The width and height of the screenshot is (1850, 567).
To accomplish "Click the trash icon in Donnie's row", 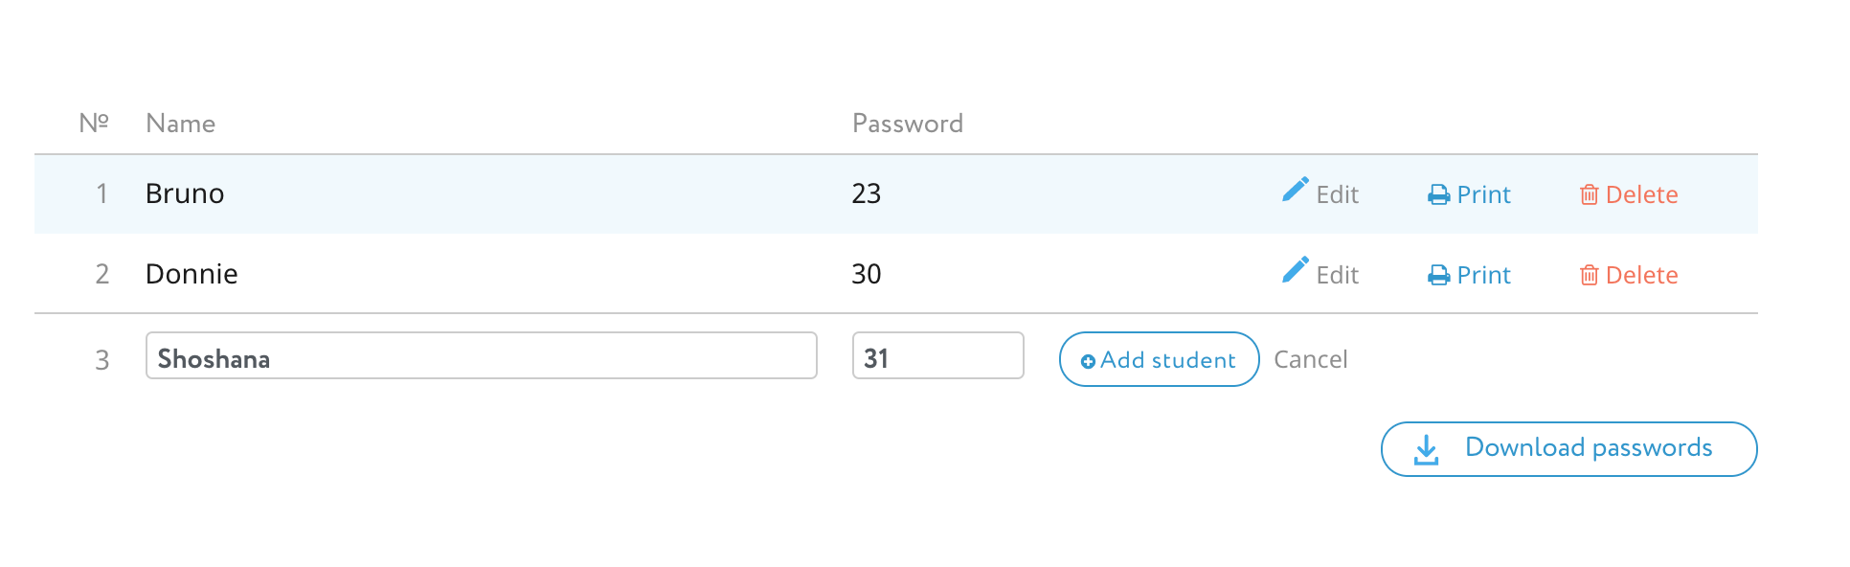I will pos(1589,276).
